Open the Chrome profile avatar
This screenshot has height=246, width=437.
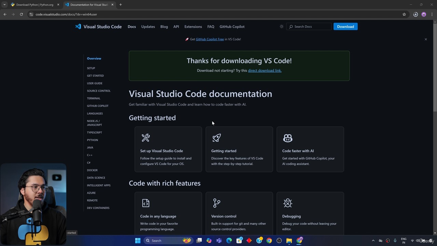pos(424,14)
